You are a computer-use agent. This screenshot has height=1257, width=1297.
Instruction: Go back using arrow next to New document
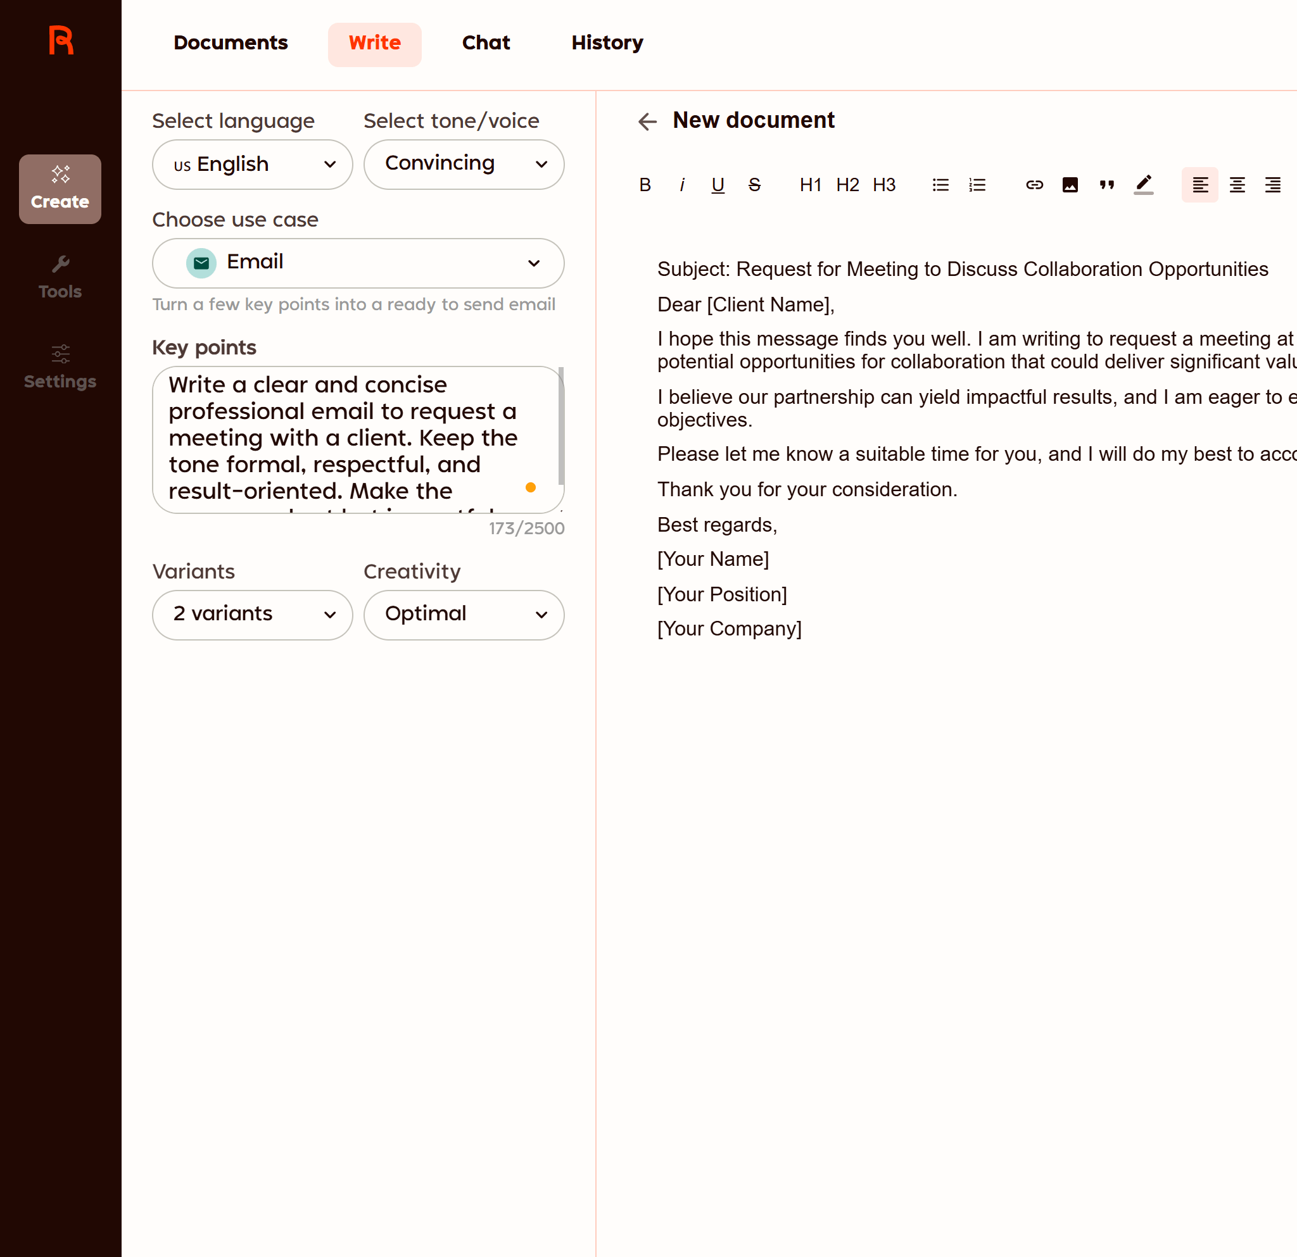[x=647, y=121]
